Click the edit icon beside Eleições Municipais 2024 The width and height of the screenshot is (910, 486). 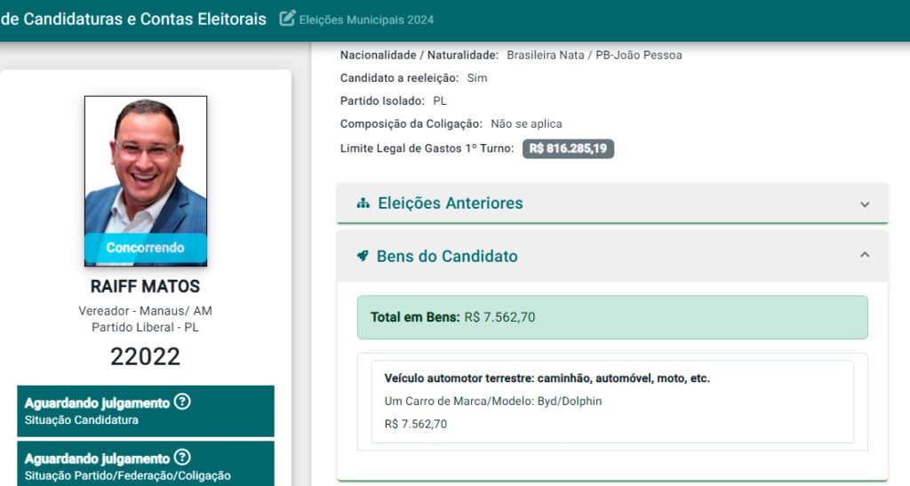(287, 19)
